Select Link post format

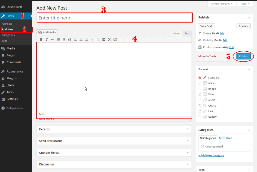click(x=200, y=111)
